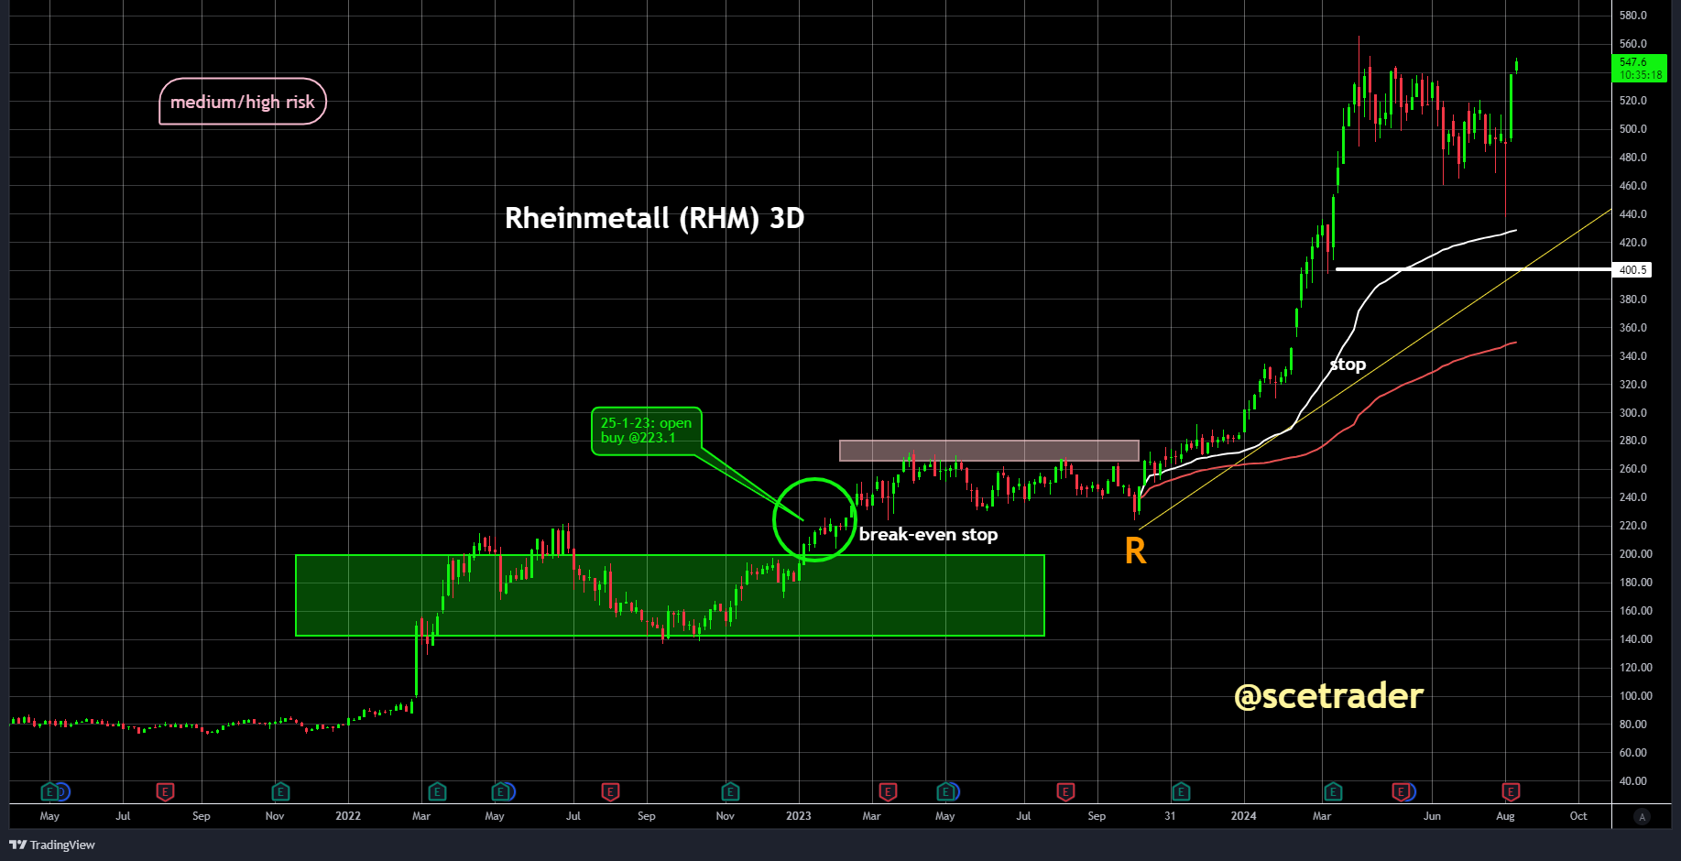Open the green earnings marker at Nov 2022
Viewport: 1681px width, 861px height.
pyautogui.click(x=730, y=791)
